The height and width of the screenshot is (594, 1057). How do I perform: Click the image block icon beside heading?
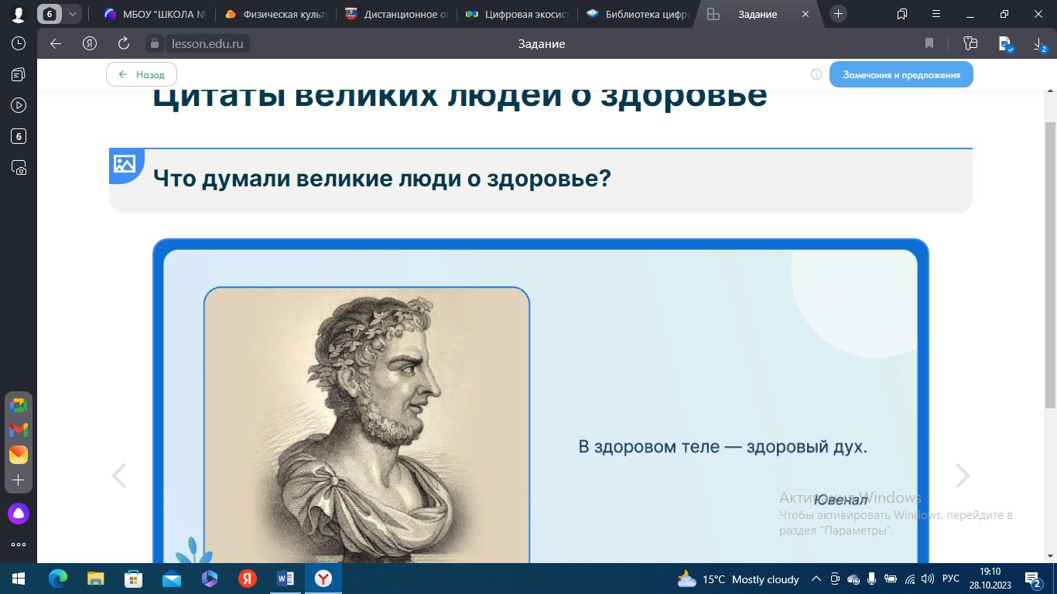click(x=125, y=164)
